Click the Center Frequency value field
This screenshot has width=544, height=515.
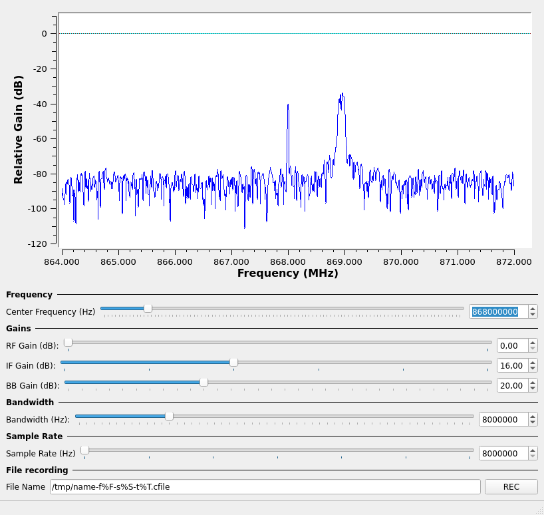[x=498, y=311]
